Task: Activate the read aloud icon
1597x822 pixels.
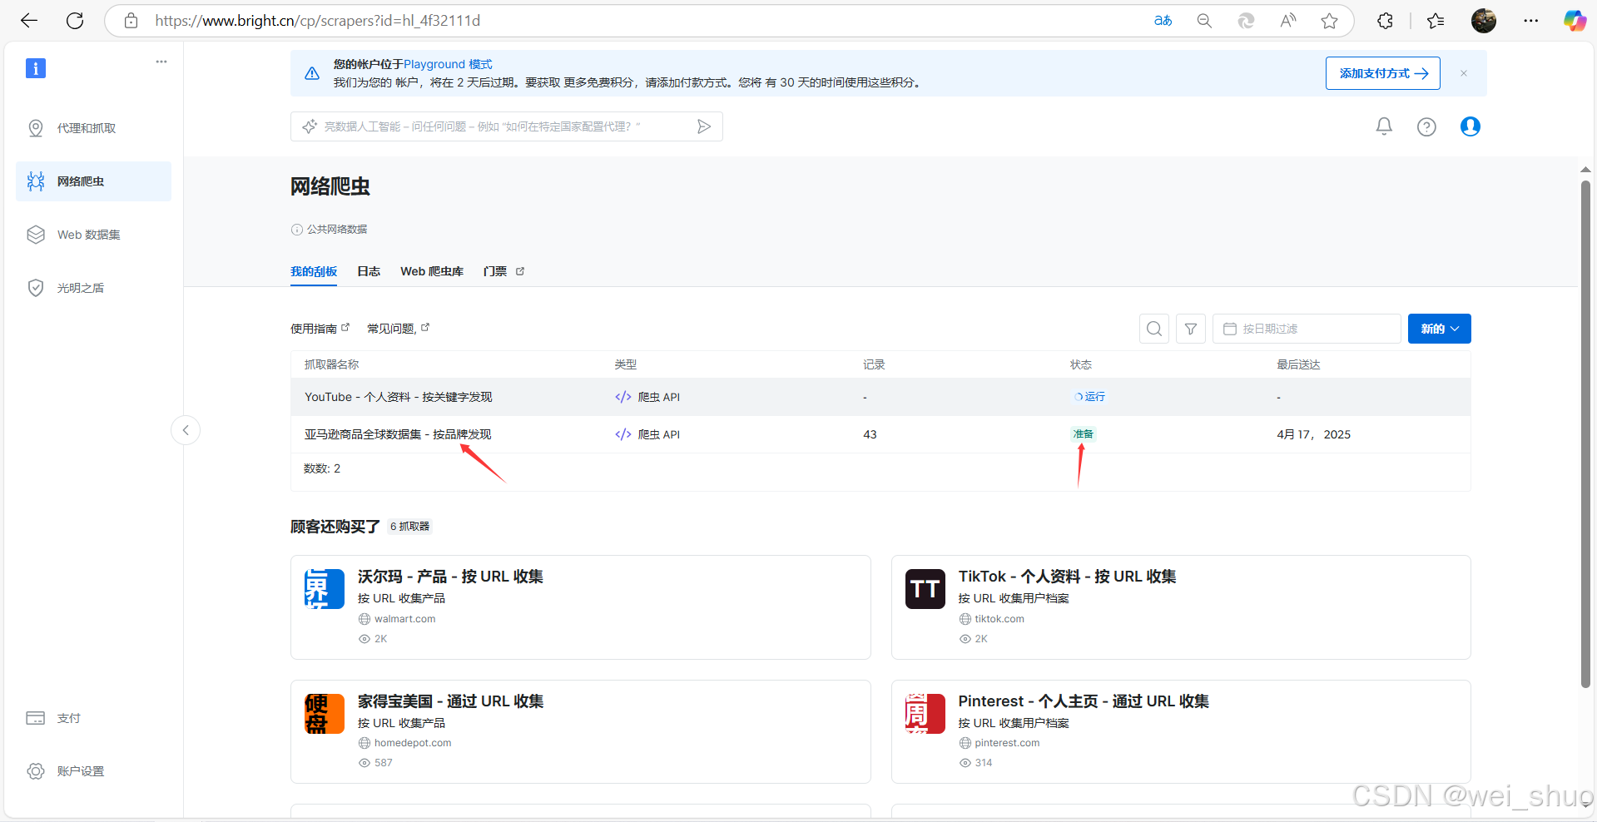Action: point(1288,21)
